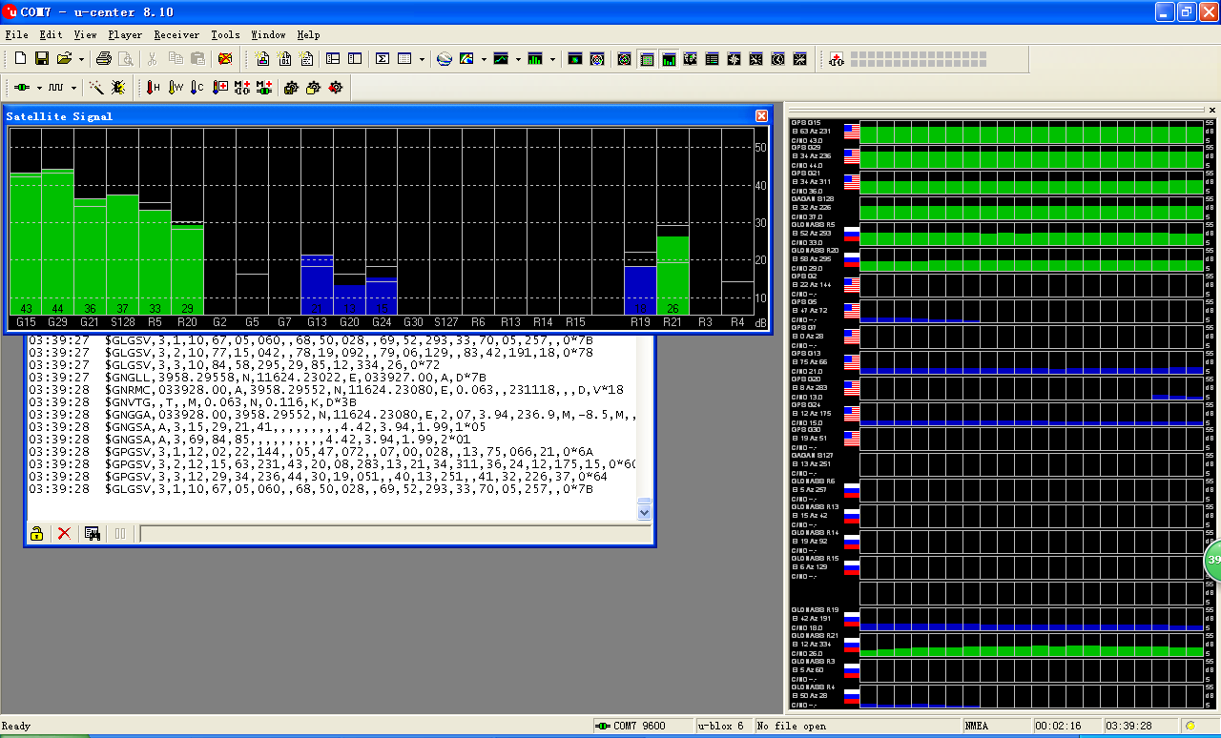Click the console command input field
This screenshot has height=738, width=1221.
pos(395,533)
